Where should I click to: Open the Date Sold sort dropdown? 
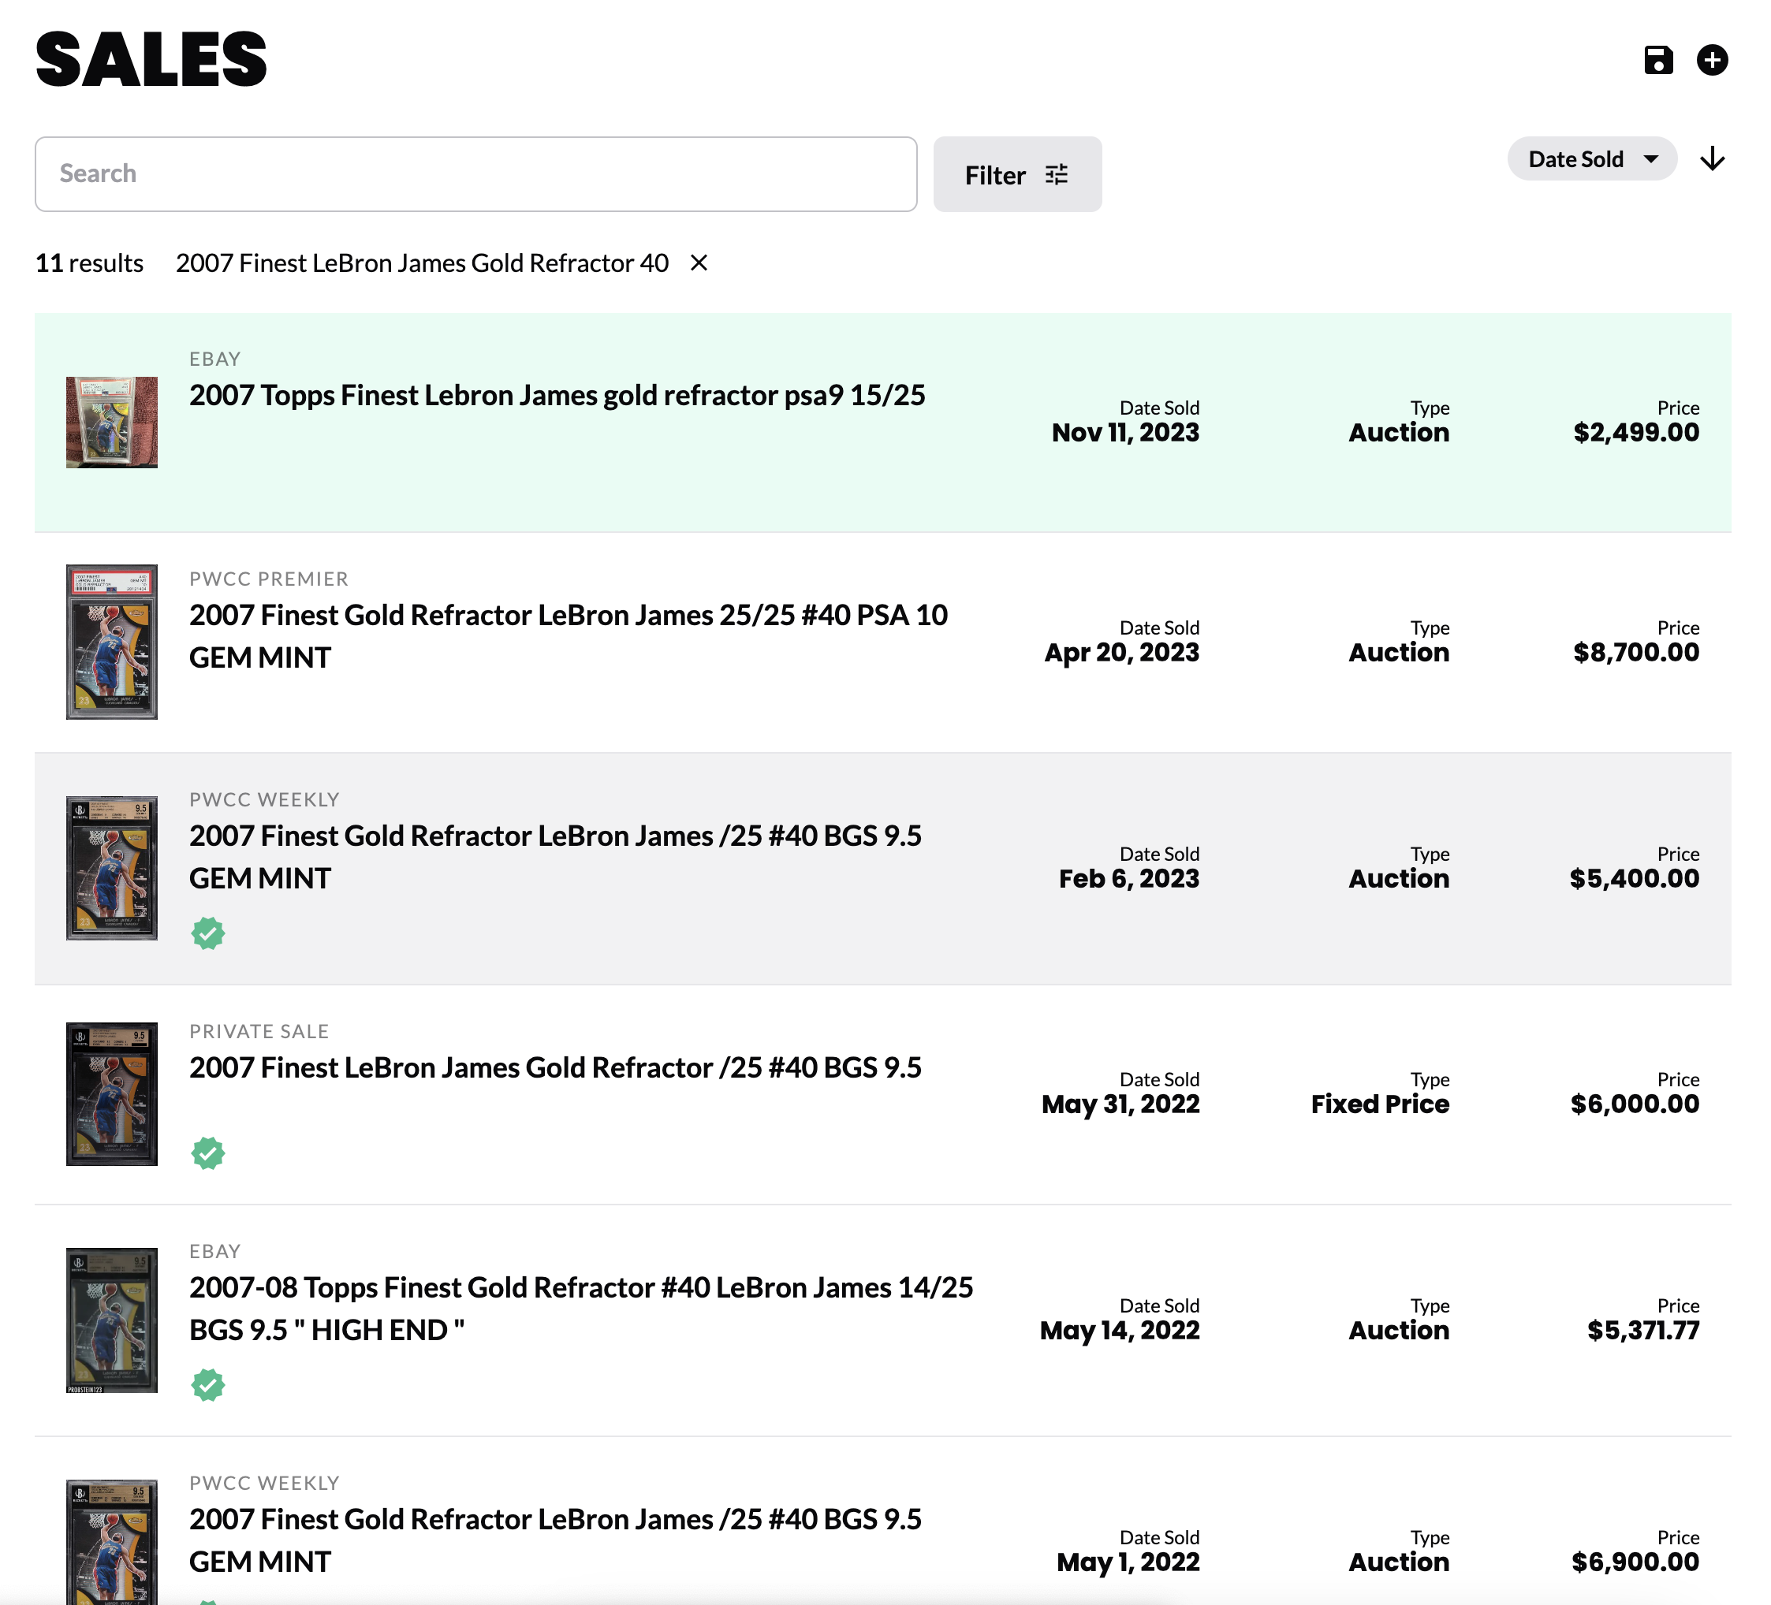[x=1592, y=159]
